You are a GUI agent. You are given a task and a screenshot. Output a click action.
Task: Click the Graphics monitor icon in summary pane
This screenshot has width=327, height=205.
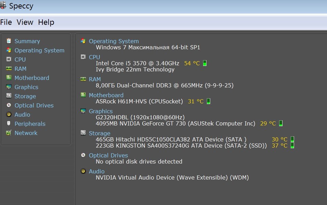pos(83,110)
